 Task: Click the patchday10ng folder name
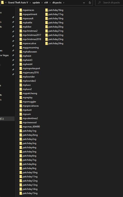pyautogui.click(x=30, y=172)
